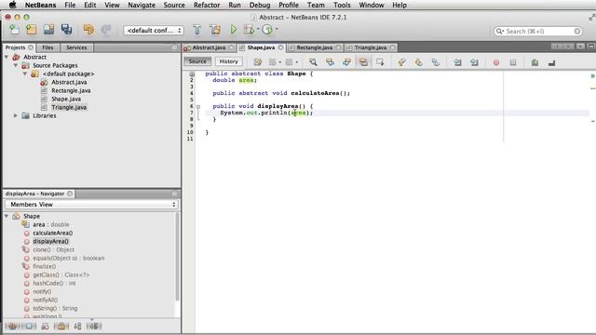The height and width of the screenshot is (335, 596).
Task: Switch to History view button
Action: pyautogui.click(x=228, y=61)
